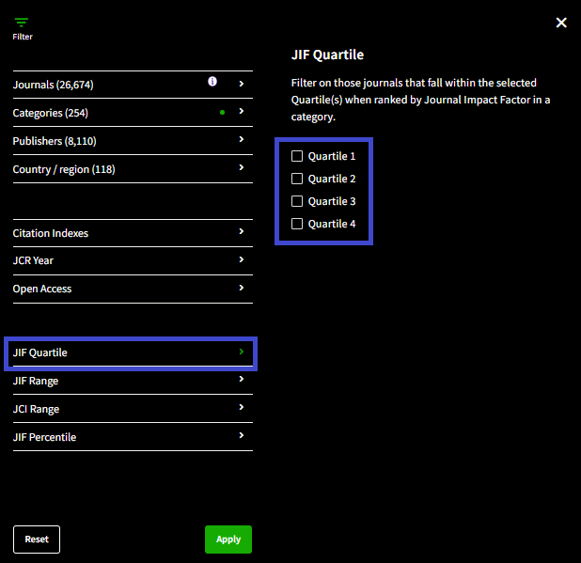The height and width of the screenshot is (563, 581).
Task: Open the JCR Year filter
Action: [34, 260]
